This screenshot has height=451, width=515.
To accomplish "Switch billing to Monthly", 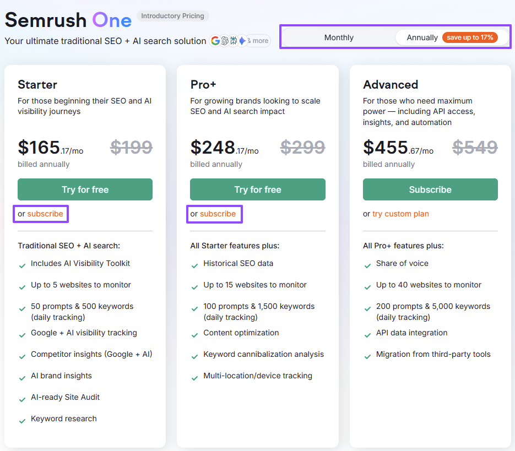I will pos(338,37).
